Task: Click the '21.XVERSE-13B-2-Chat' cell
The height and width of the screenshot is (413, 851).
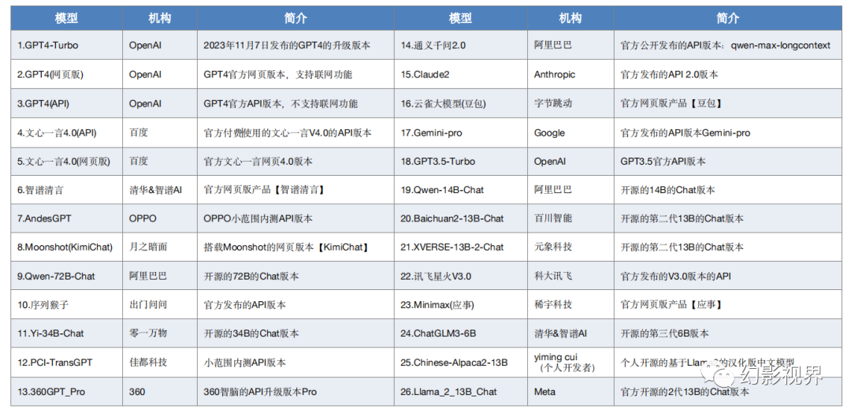Action: coord(461,247)
